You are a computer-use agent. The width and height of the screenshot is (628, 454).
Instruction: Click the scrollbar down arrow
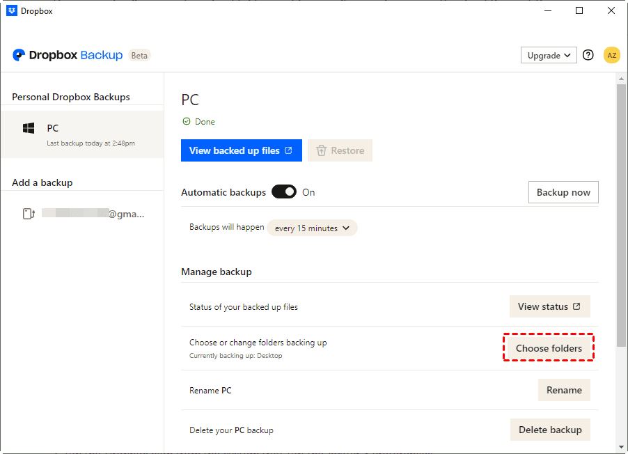point(621,446)
